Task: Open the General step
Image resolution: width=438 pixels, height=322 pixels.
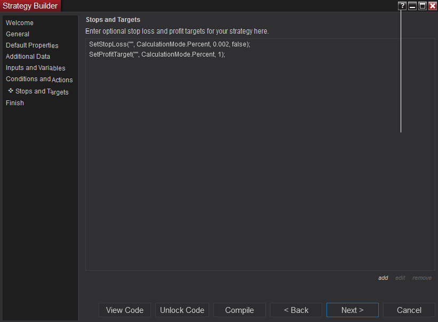Action: click(18, 34)
